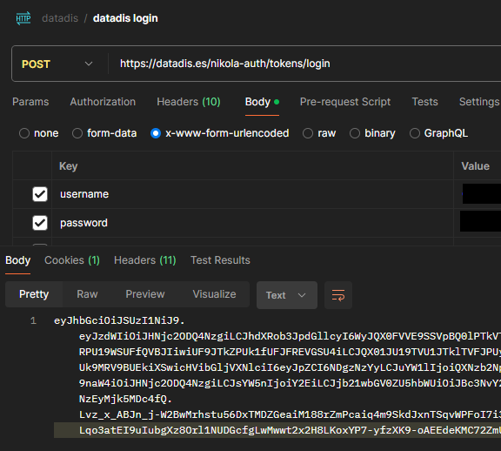Open the response Cookies (1) tab
Screen dimensions: 501x451
point(72,260)
